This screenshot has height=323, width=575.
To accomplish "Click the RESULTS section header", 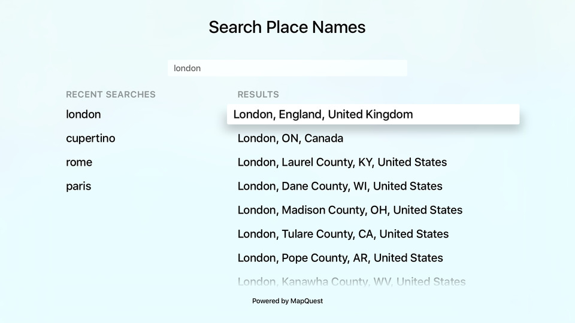I will coord(258,95).
